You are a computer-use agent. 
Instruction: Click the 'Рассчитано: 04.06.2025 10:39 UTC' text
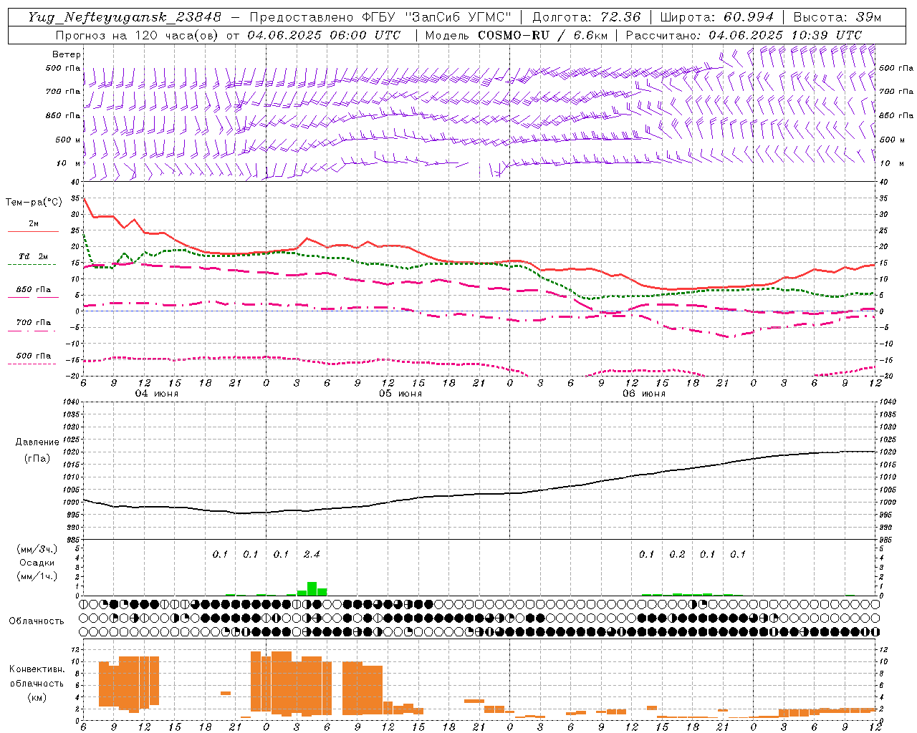(x=744, y=35)
